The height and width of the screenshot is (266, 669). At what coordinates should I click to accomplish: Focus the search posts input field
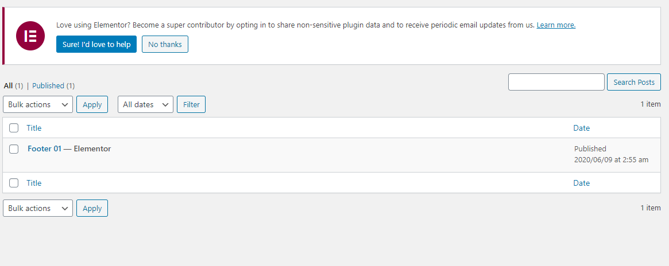point(556,82)
